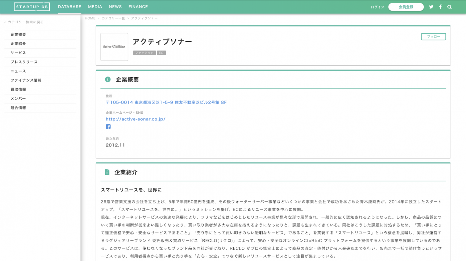The width and height of the screenshot is (466, 261).
Task: Click the フォロー button
Action: (x=433, y=37)
